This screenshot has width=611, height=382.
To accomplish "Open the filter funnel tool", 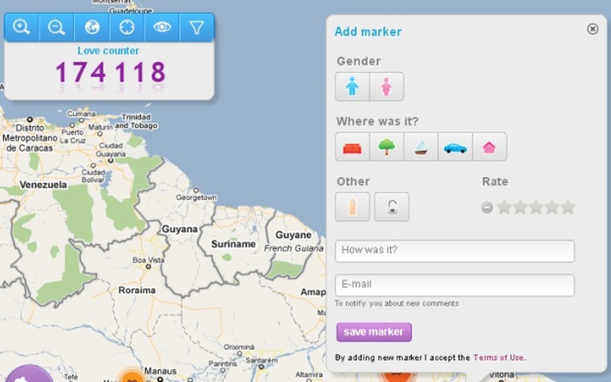I will click(x=197, y=27).
